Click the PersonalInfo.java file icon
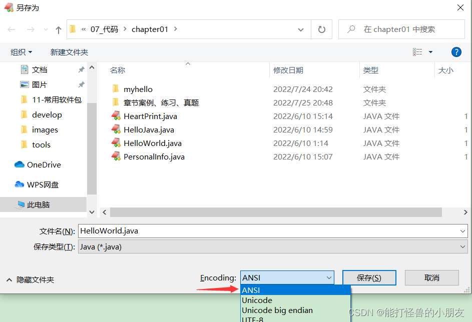 (116, 156)
